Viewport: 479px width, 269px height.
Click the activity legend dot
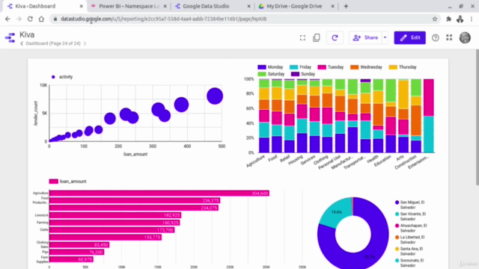53,77
